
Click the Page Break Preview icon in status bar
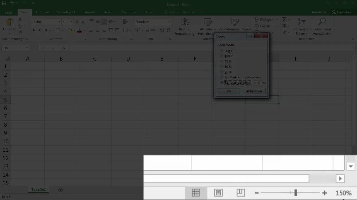[241, 192]
